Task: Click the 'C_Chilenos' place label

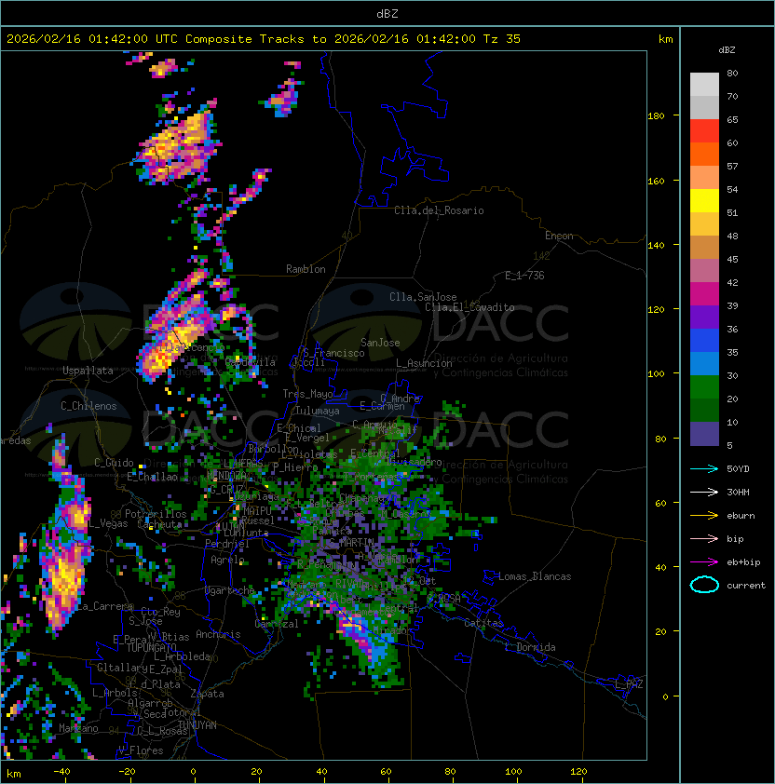Action: pyautogui.click(x=88, y=406)
